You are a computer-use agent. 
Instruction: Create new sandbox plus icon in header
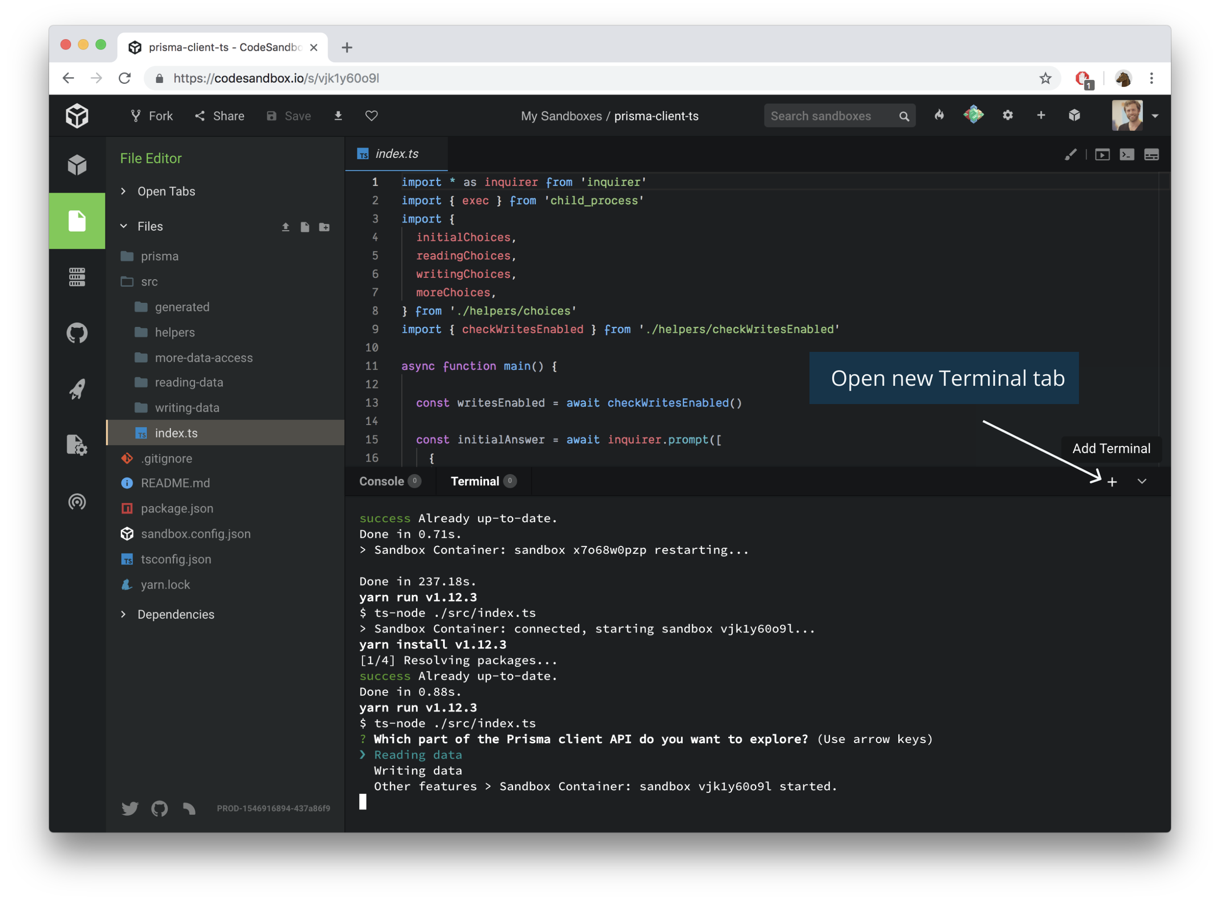click(x=1041, y=115)
